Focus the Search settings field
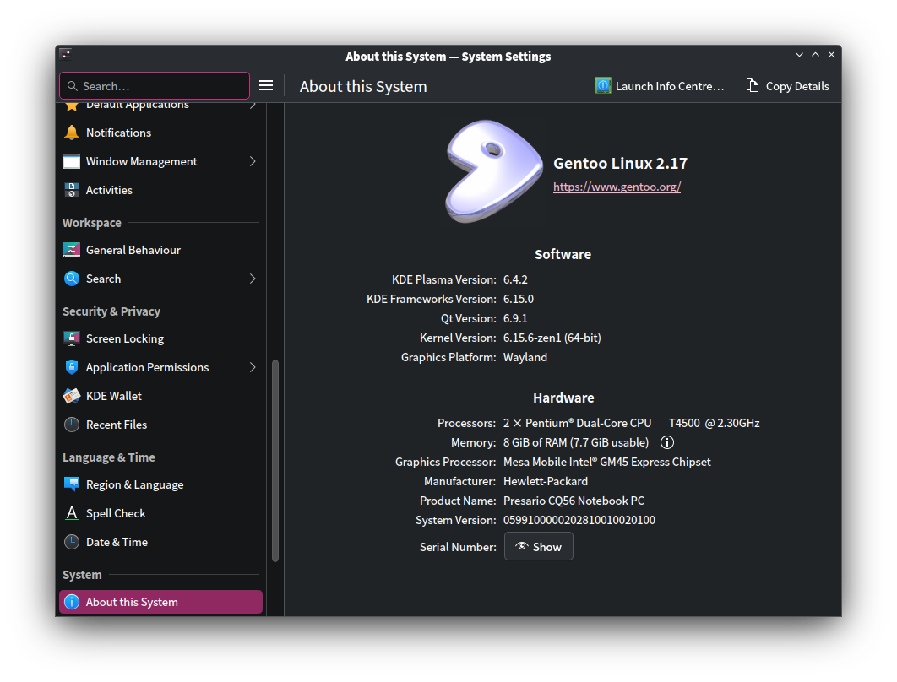Viewport: 897px width, 682px height. [x=155, y=86]
